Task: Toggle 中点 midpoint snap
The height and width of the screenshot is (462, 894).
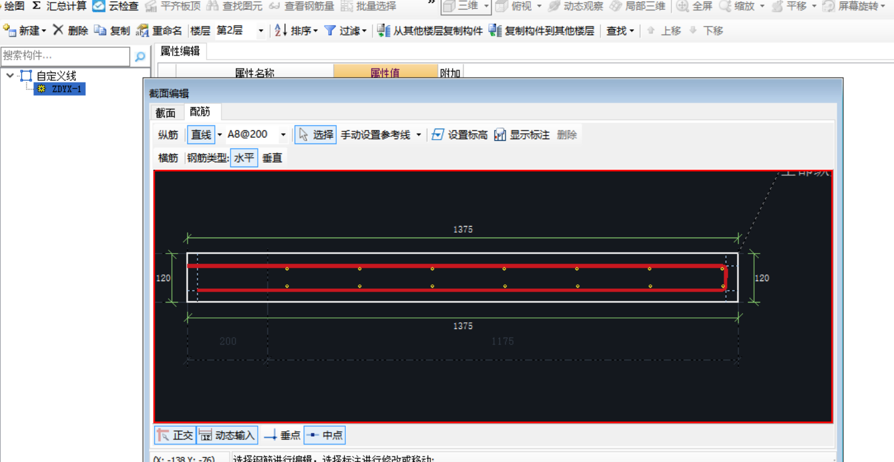Action: click(x=325, y=435)
